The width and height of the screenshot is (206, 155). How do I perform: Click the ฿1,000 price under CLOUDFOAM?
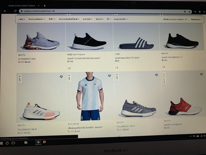tap(70, 61)
